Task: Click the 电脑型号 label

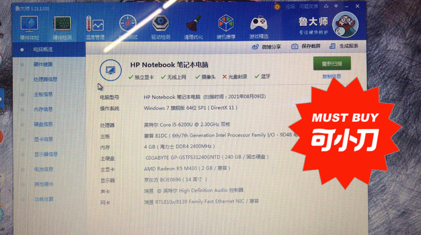Action: coord(109,98)
